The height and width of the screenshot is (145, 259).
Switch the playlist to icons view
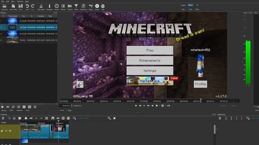[30, 107]
